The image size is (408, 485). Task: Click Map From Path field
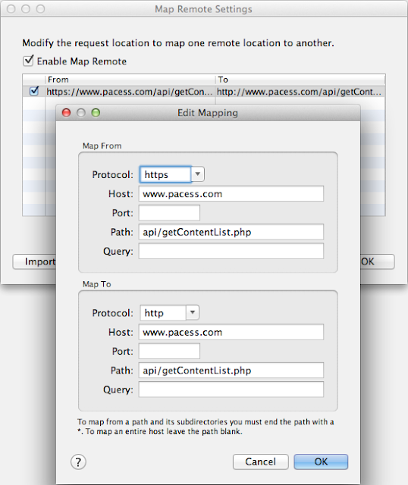tap(231, 232)
